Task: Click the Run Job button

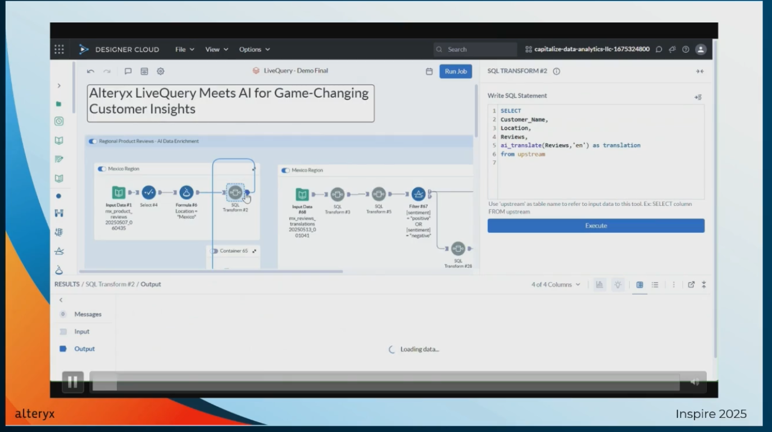Action: coord(456,71)
